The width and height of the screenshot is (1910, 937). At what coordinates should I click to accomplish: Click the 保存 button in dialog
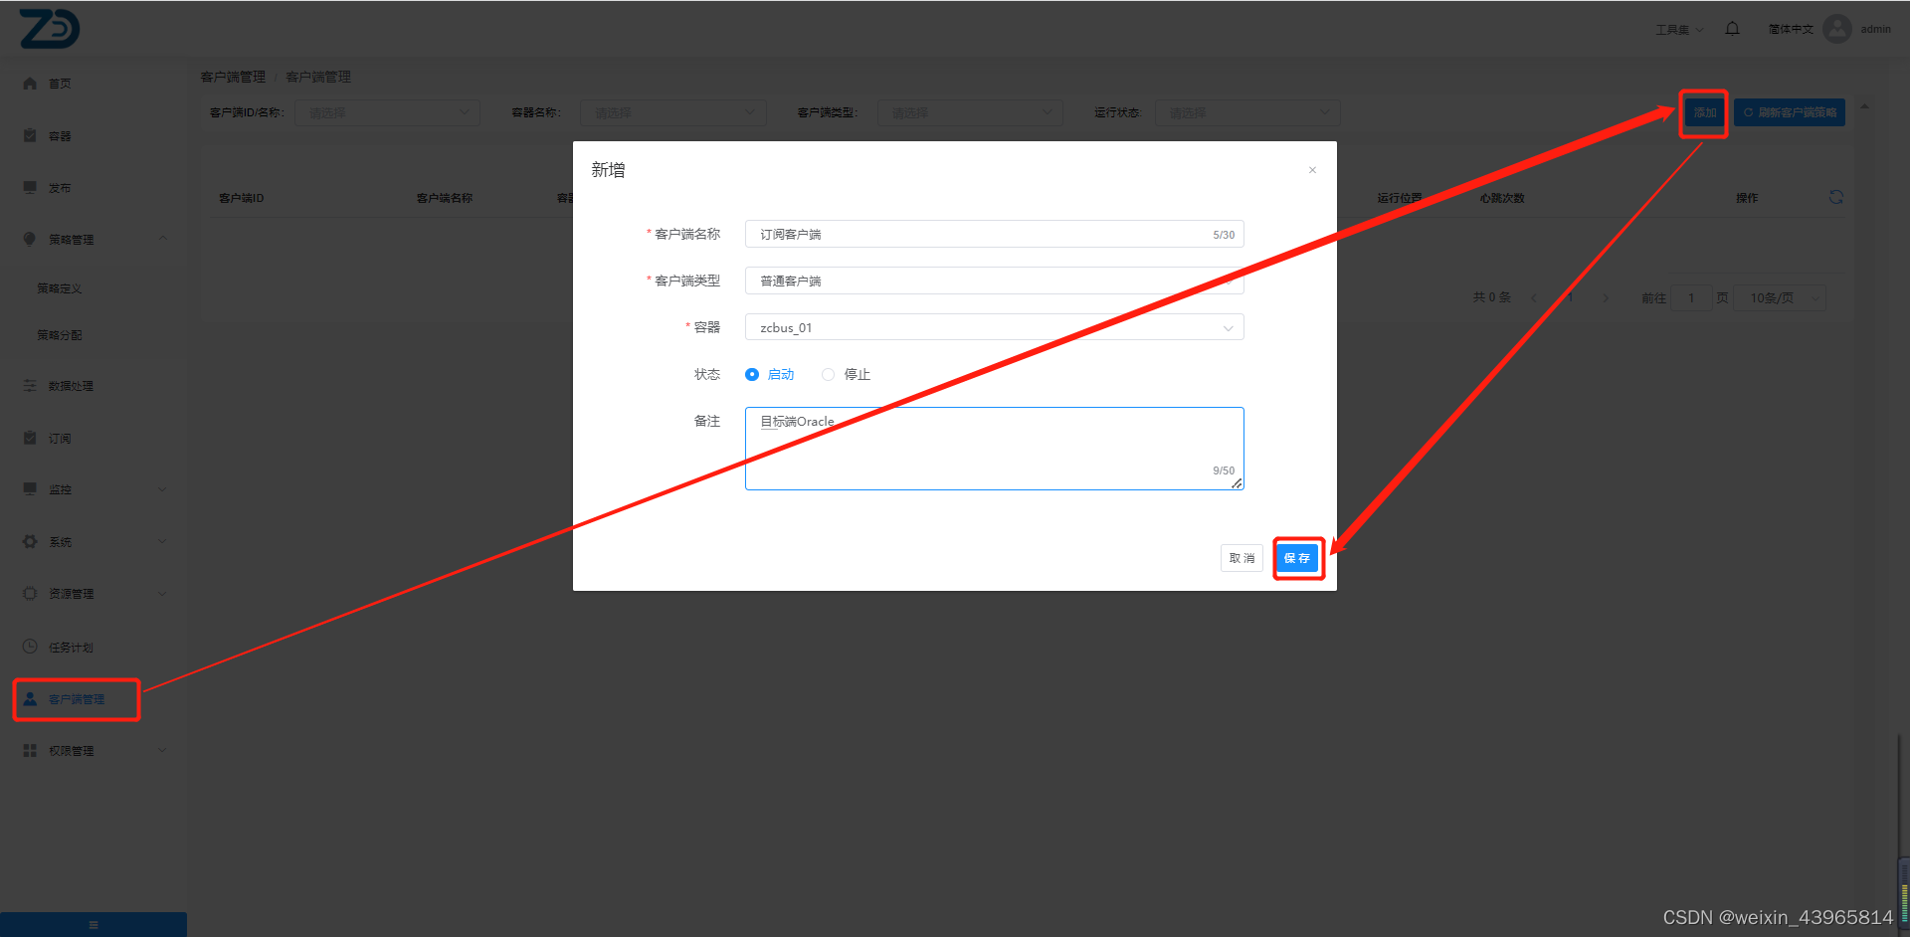coord(1297,558)
